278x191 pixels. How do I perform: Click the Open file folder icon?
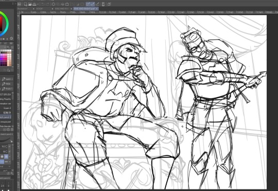point(30,4)
